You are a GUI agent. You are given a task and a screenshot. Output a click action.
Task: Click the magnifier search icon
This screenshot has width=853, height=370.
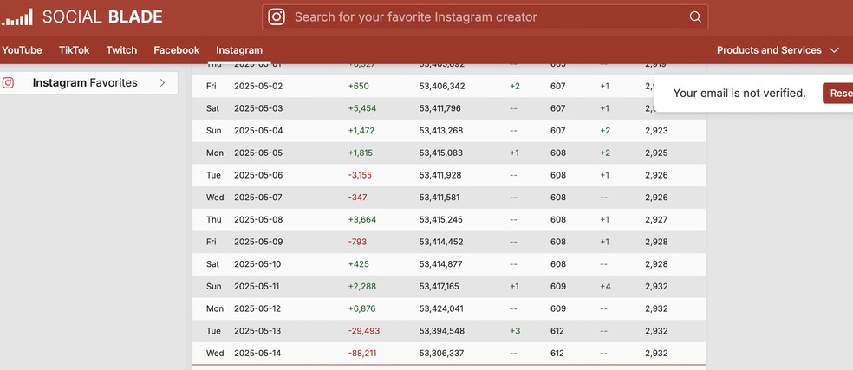[x=695, y=16]
